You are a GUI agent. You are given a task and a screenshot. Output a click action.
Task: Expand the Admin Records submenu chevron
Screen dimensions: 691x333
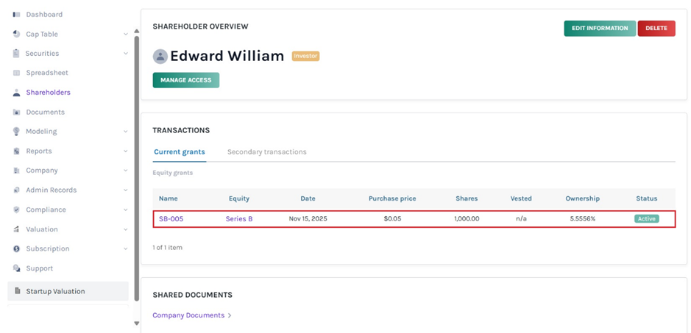tap(126, 190)
